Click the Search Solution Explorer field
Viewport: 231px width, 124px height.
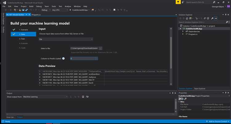202,22
